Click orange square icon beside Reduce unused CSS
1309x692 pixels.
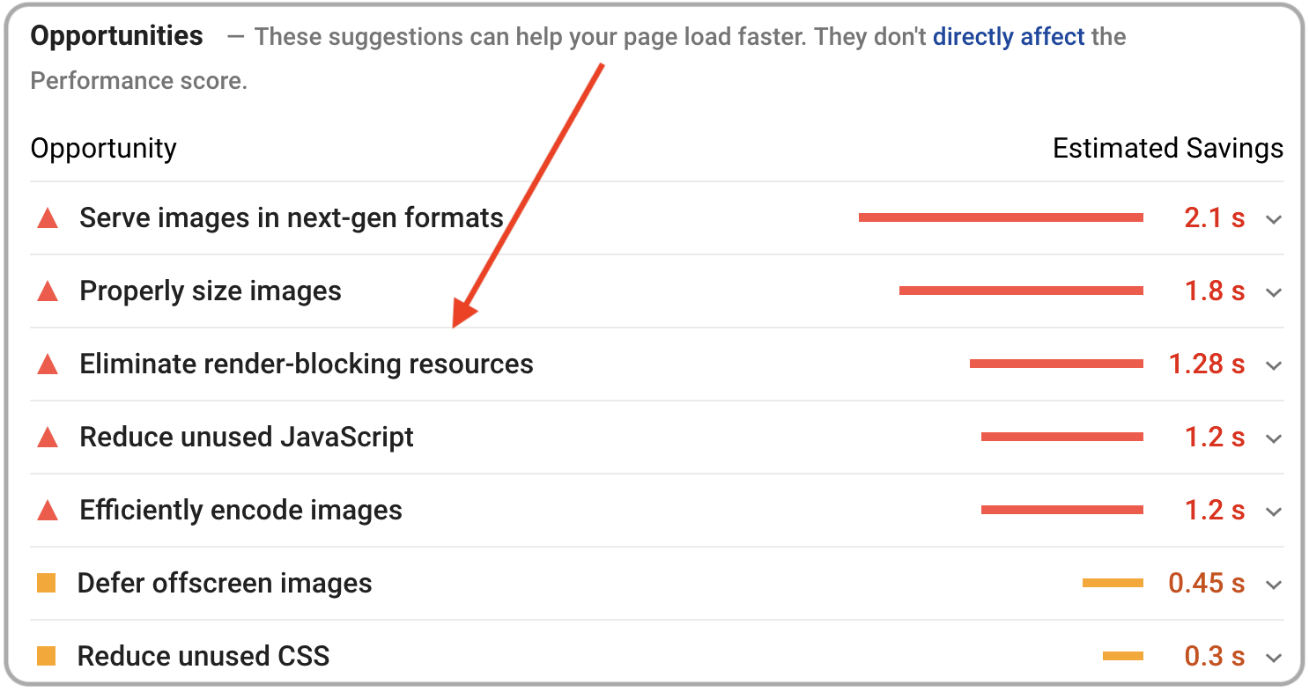pyautogui.click(x=47, y=656)
